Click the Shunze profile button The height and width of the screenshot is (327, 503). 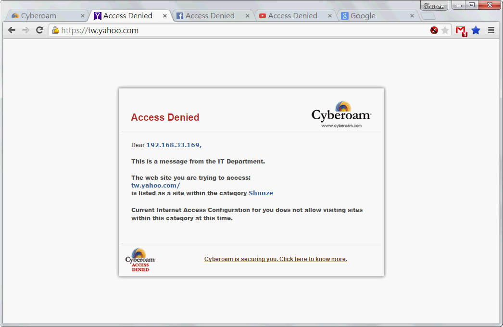coord(434,6)
